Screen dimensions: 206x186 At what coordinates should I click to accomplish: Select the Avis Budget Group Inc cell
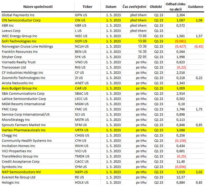20,88
